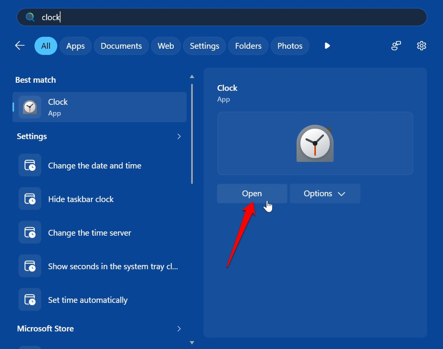Expand the Options dropdown
Viewport: 443px width, 349px height.
click(x=325, y=194)
